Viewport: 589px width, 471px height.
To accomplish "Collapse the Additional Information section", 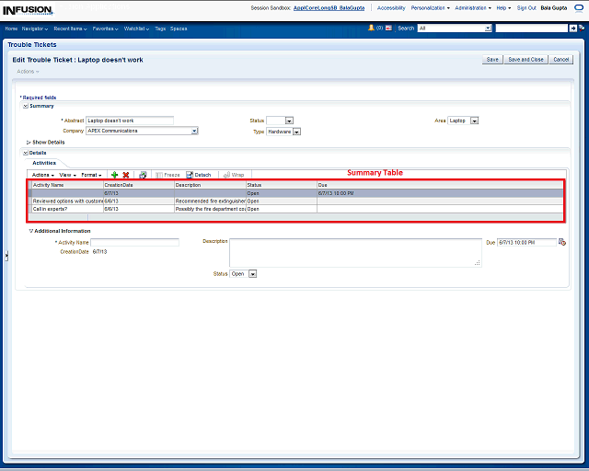I will 30,231.
